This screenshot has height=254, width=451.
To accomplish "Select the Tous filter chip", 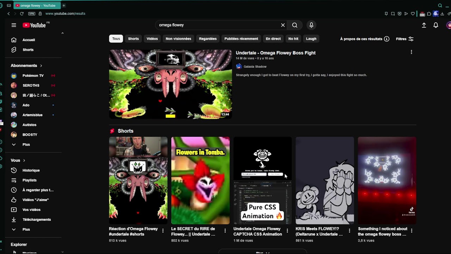I will click(116, 39).
